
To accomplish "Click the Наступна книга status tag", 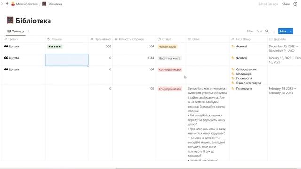I will coord(169,58).
